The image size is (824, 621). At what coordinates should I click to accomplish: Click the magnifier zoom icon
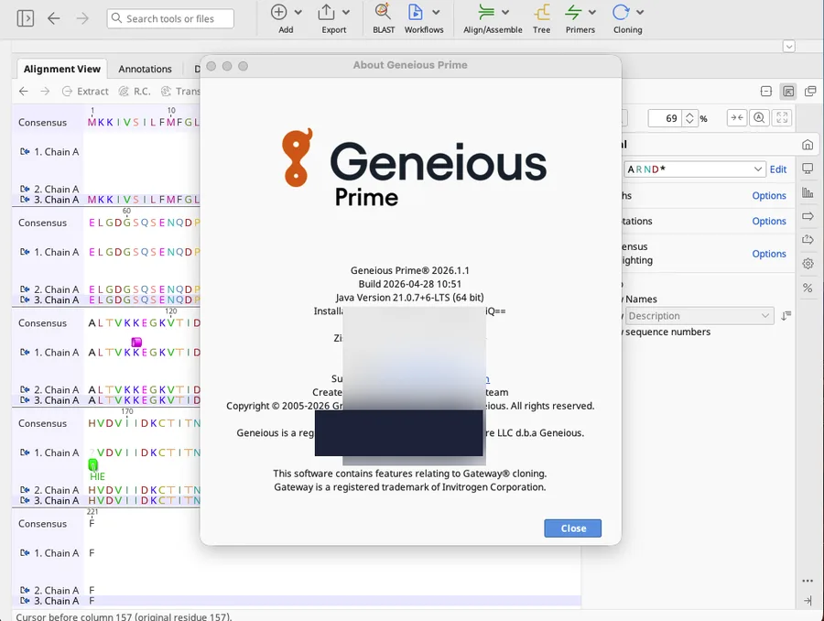(759, 118)
